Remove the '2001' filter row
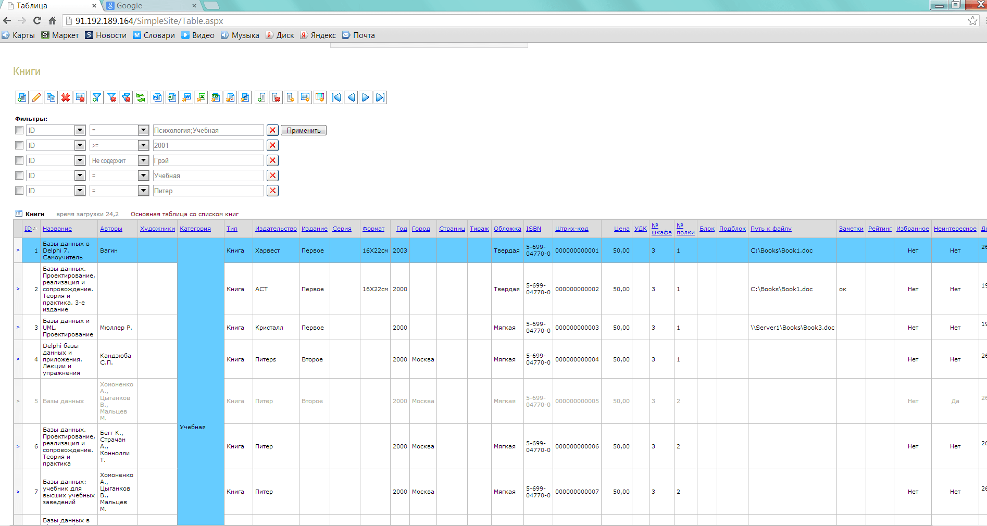The width and height of the screenshot is (987, 526). (272, 145)
